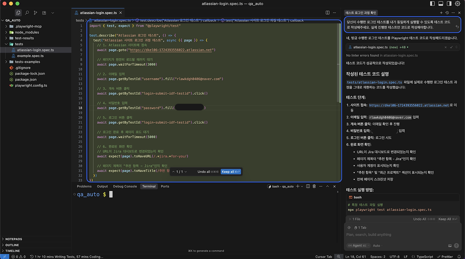Expand the NOTEPADS section
The height and width of the screenshot is (259, 465).
(36, 239)
